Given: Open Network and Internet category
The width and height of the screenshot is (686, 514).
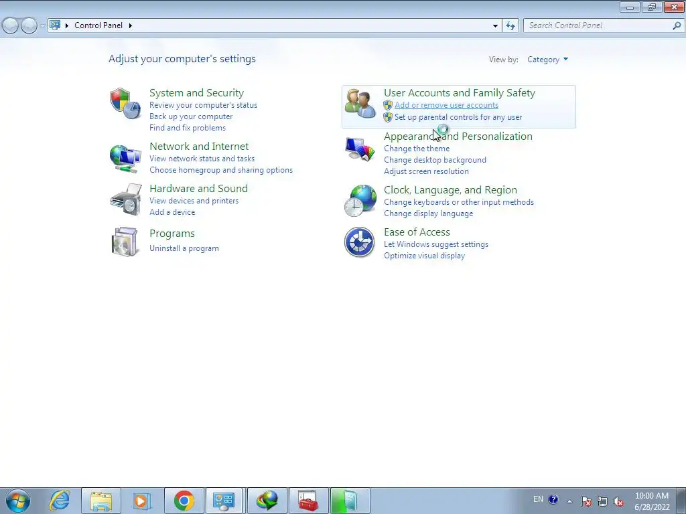Looking at the screenshot, I should [199, 147].
